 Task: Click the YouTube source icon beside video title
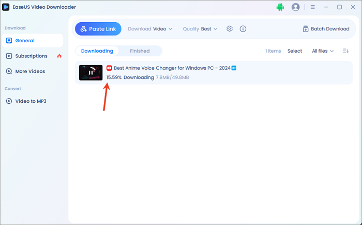tap(109, 68)
